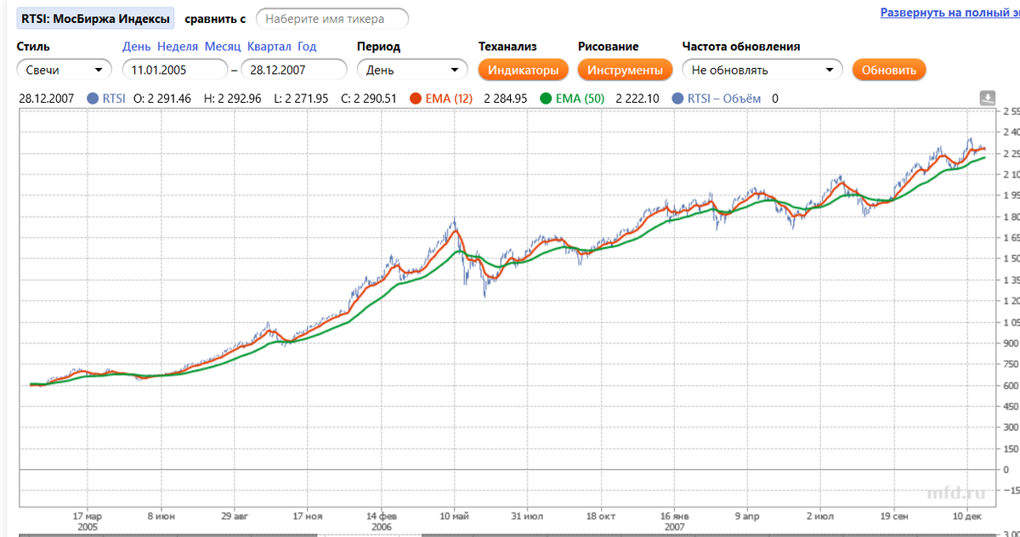The width and height of the screenshot is (1020, 537).
Task: Click the 19 сен axis label
Action: 894,516
